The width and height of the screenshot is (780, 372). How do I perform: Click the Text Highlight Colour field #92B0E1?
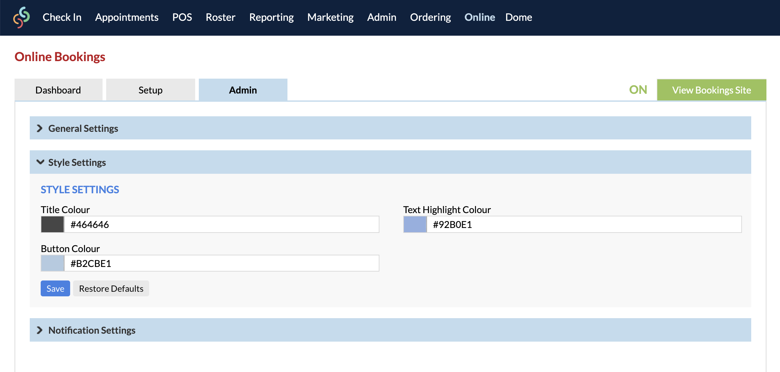tap(584, 224)
